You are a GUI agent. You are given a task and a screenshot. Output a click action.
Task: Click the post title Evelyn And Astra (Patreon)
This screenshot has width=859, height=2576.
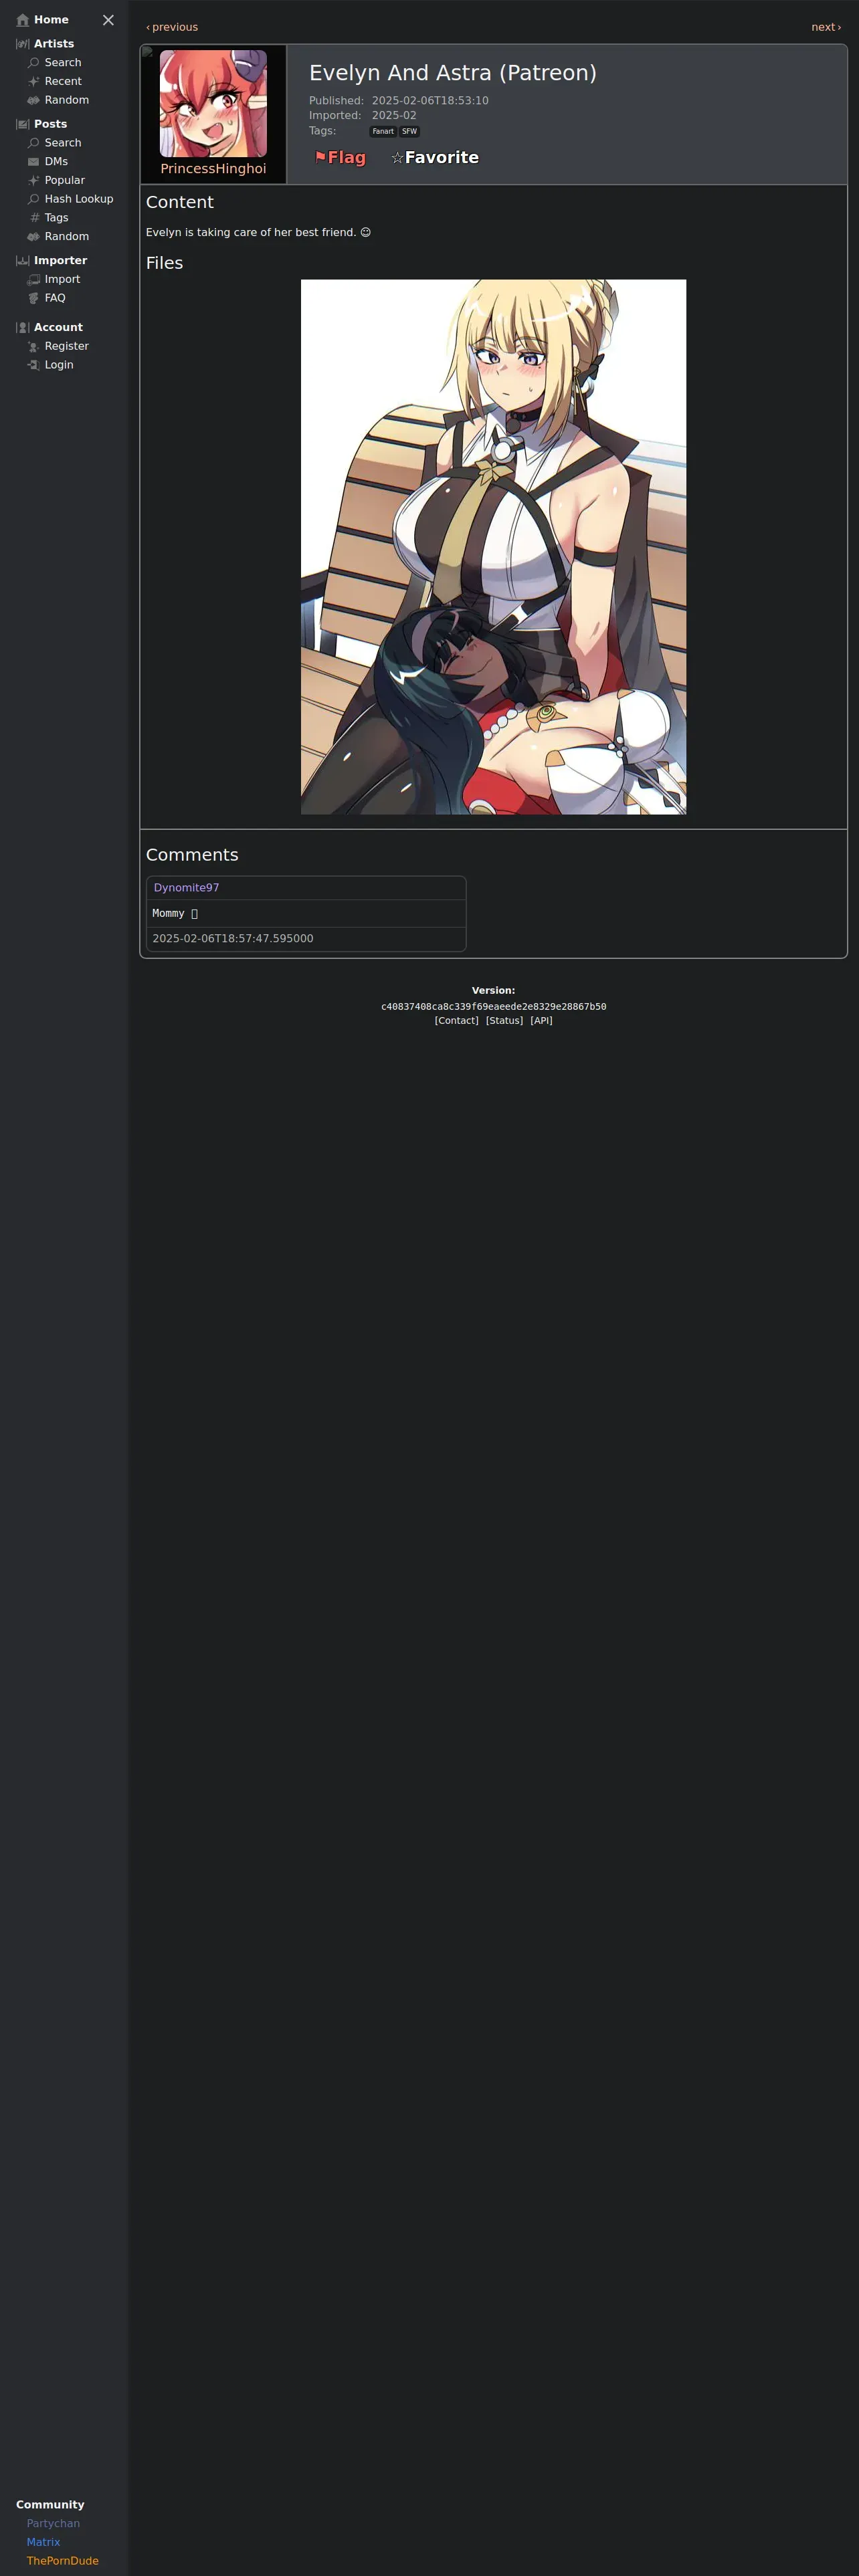point(452,73)
